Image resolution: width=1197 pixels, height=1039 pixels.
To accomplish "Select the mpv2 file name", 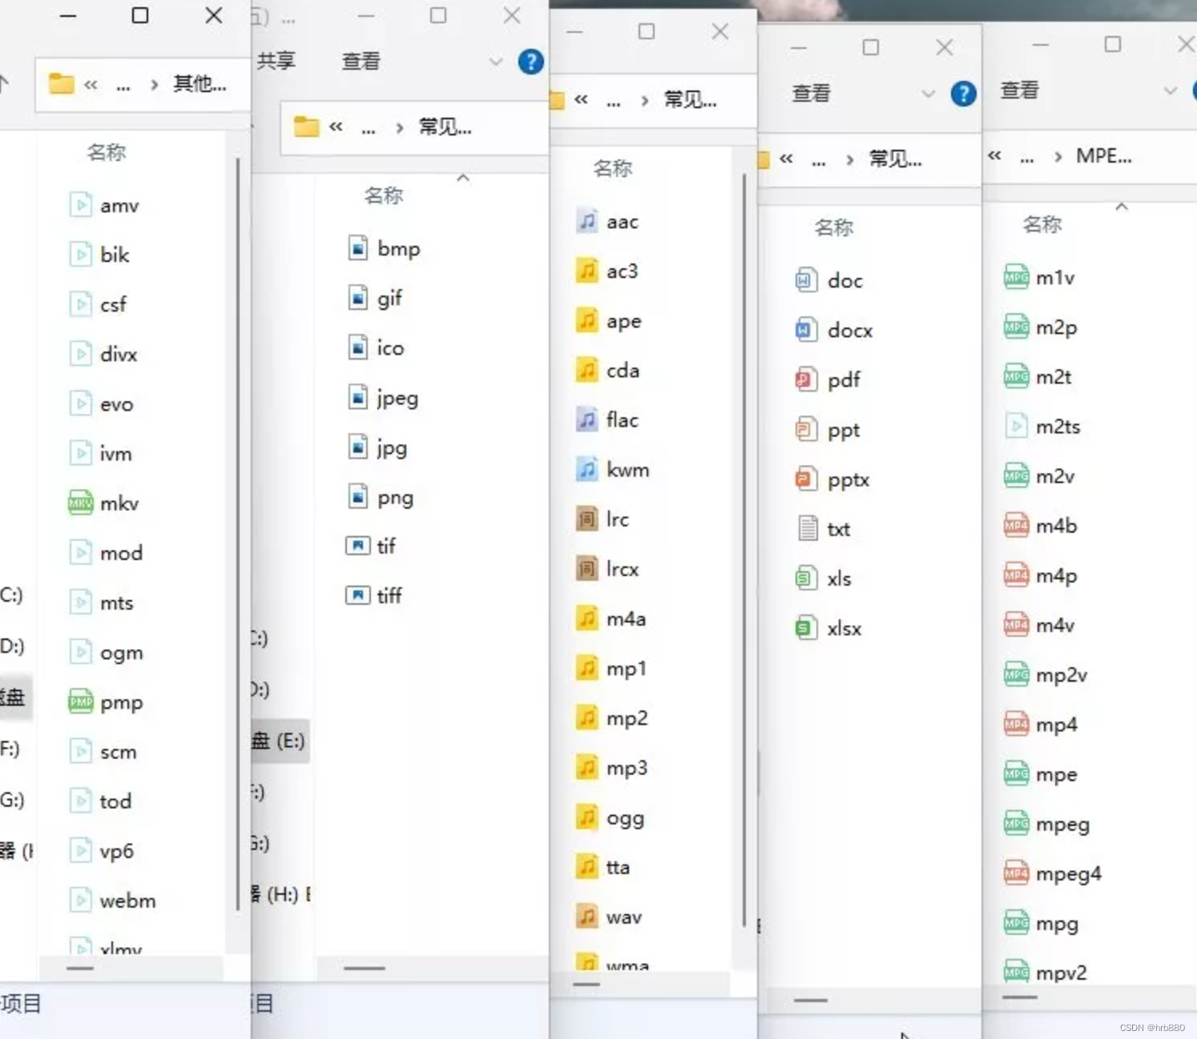I will (x=1062, y=973).
